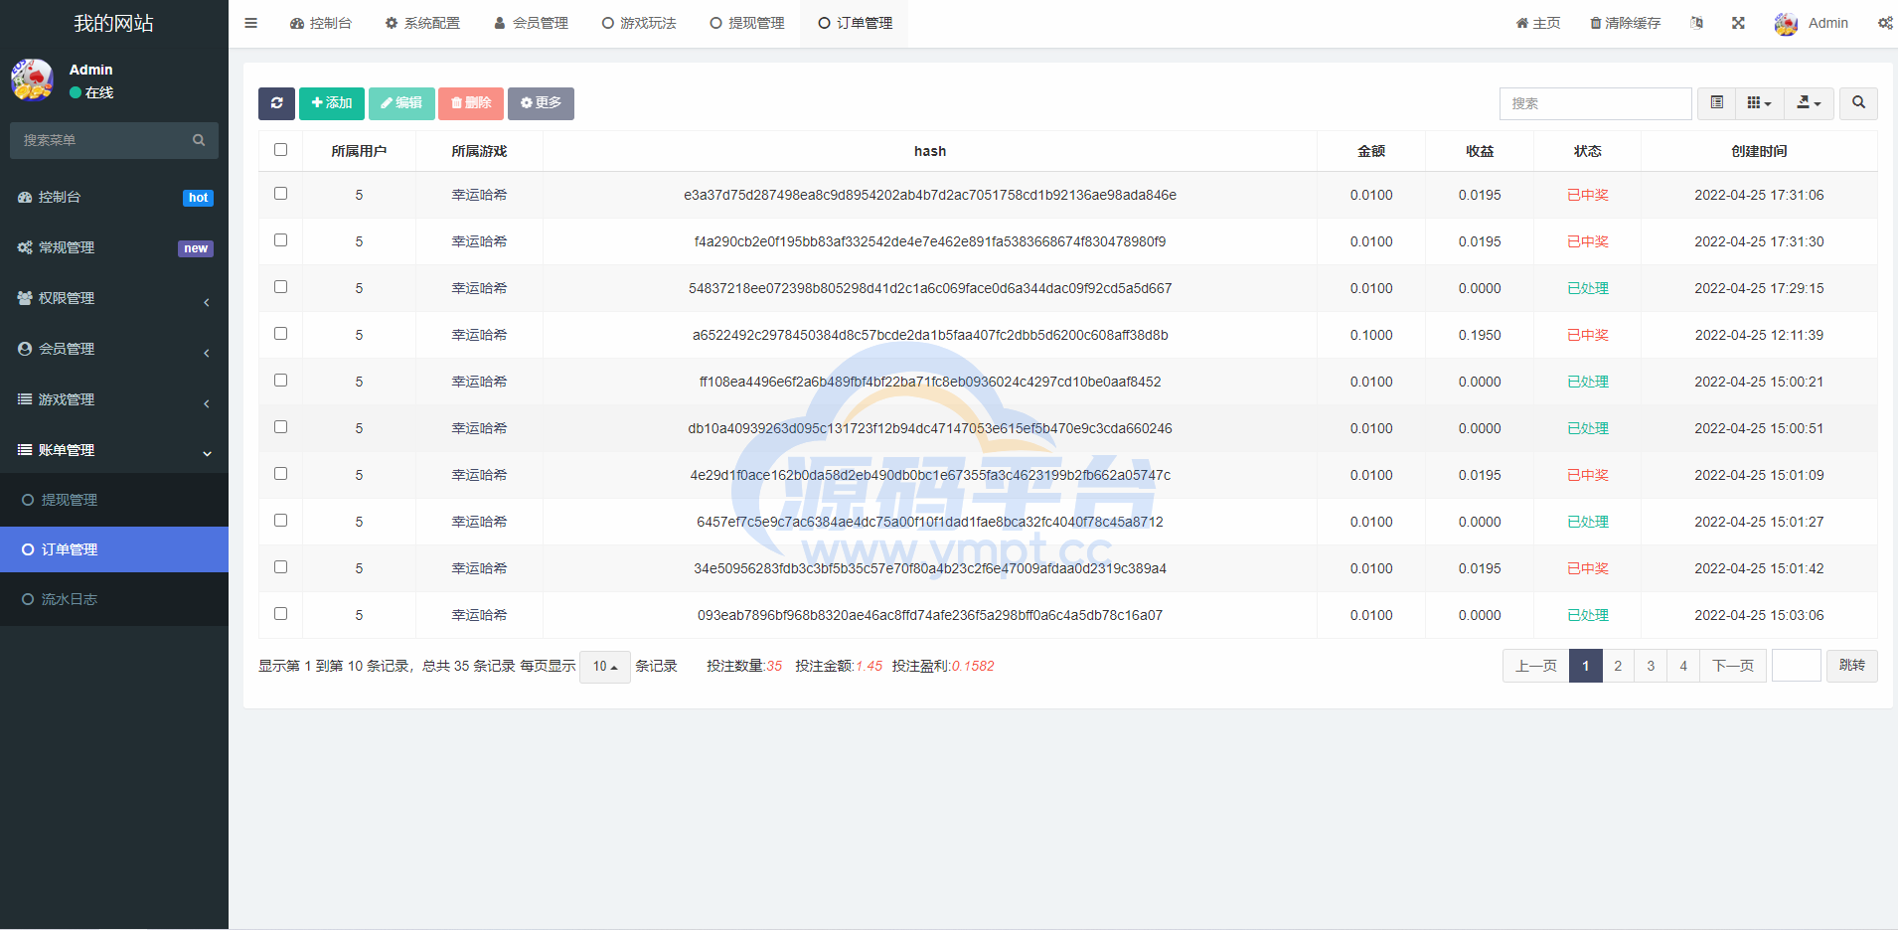Screen dimensions: 1898x930
Task: Toggle the table card view icon
Action: (x=1716, y=103)
